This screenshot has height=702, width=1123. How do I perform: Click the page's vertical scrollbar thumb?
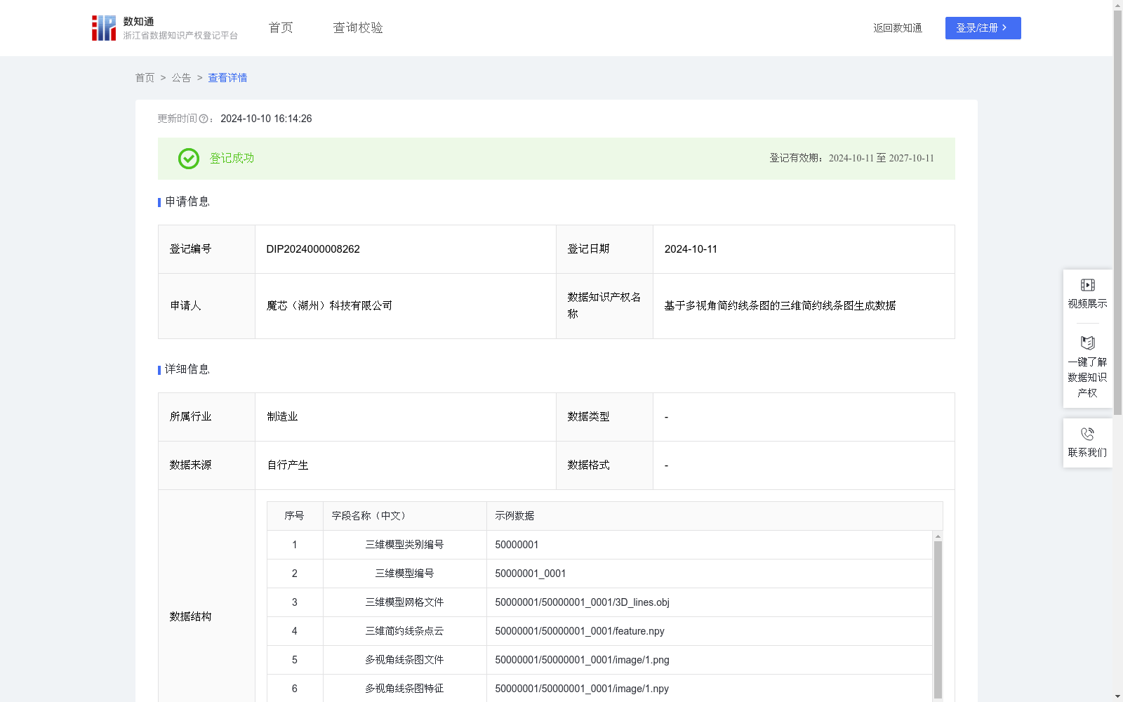coord(1117,212)
